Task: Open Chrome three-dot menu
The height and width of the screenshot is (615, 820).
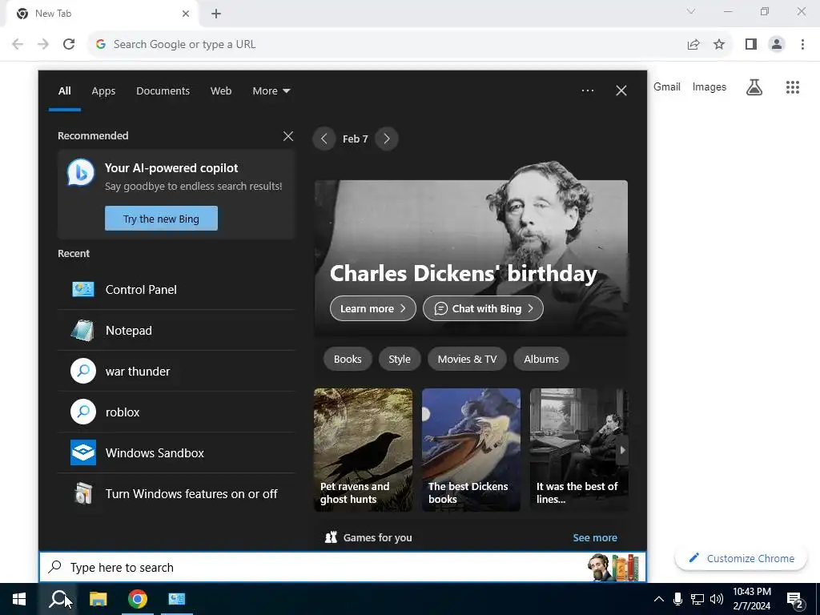Action: click(802, 45)
